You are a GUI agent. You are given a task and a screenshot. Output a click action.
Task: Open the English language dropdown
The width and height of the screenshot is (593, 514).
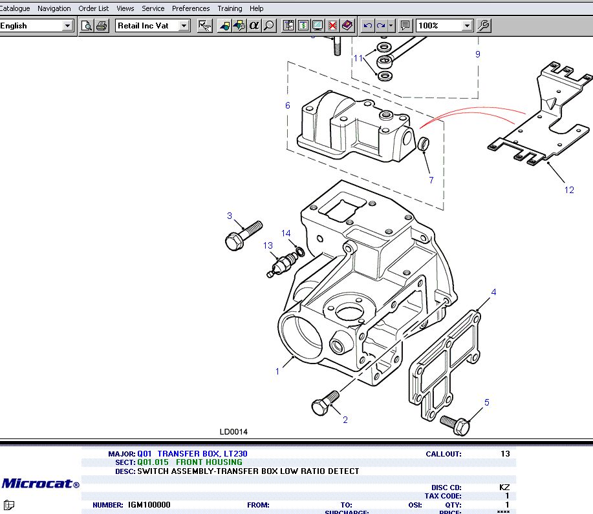pyautogui.click(x=67, y=26)
